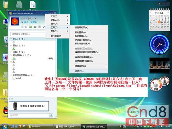Select the avial non-IM contact

coord(17,78)
